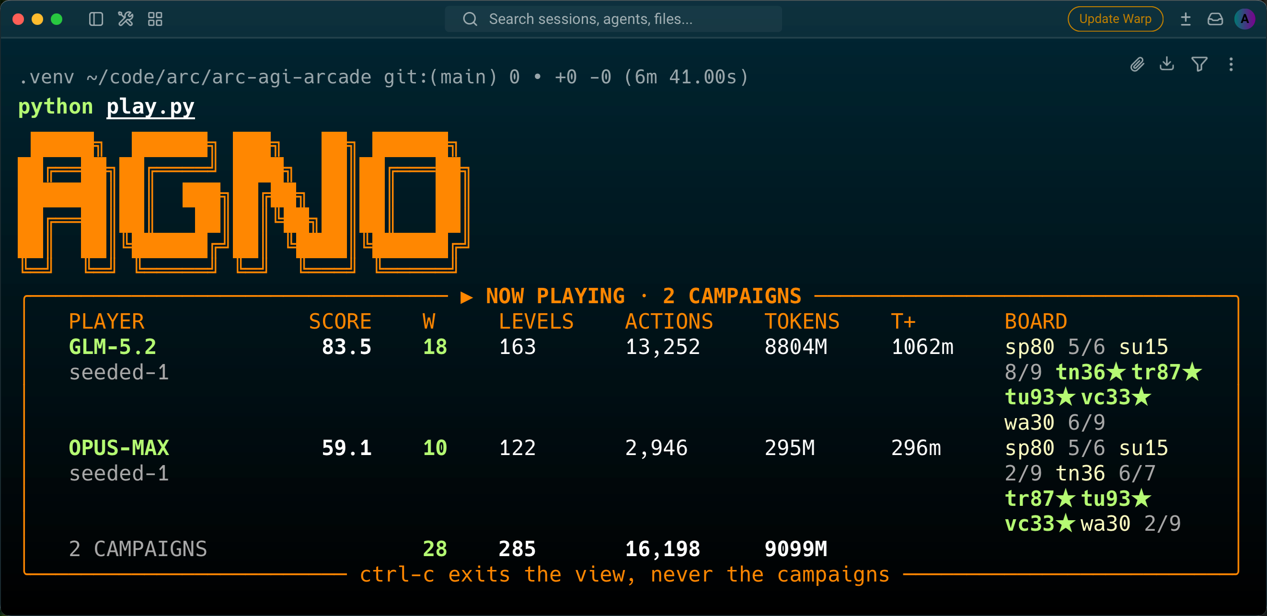
Task: Click the score value 83.5
Action: [346, 347]
